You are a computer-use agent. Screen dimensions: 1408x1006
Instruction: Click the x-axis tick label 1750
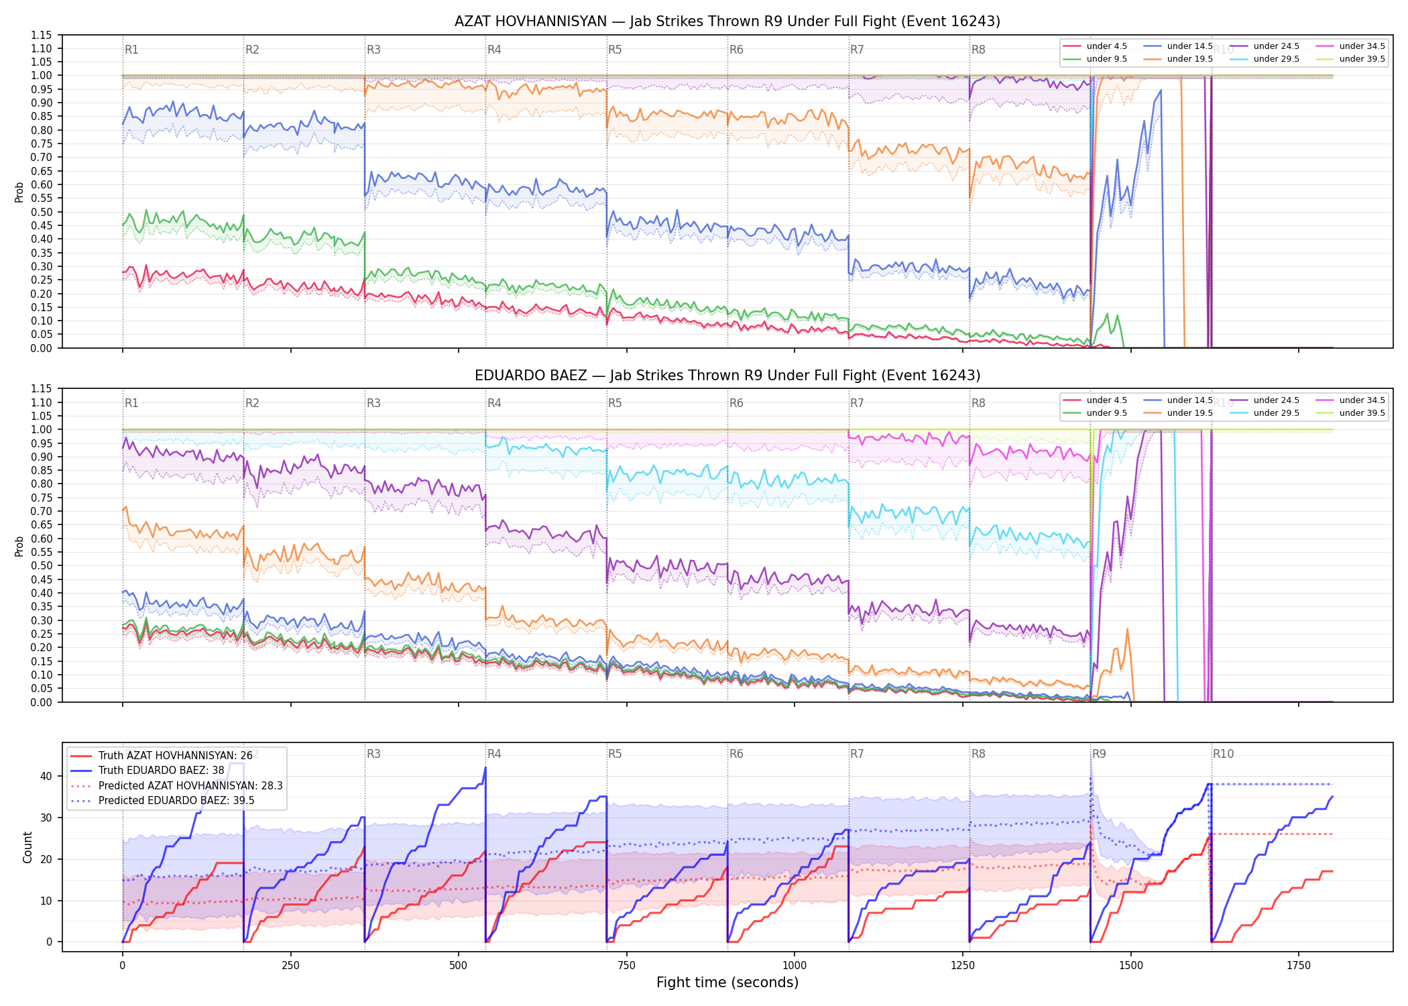(1299, 966)
